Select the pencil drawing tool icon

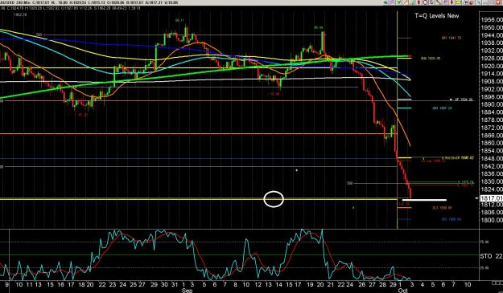pos(406,2)
